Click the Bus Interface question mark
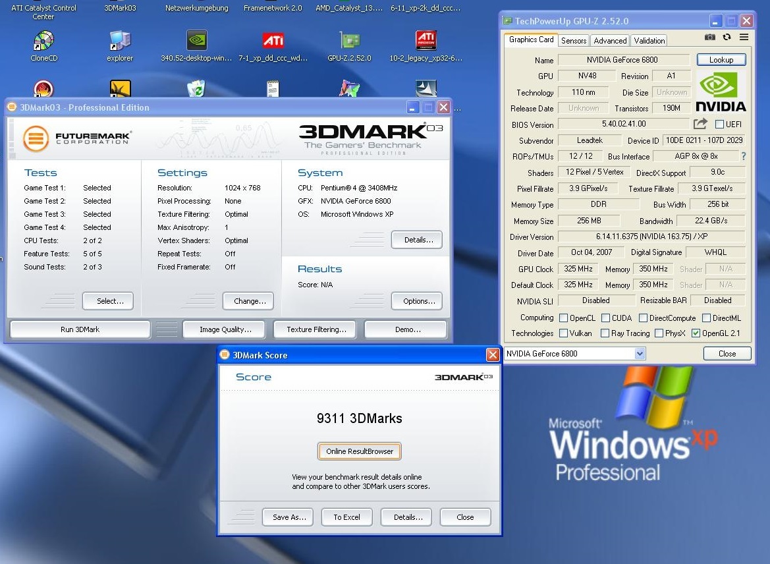This screenshot has height=564, width=770. pos(744,156)
